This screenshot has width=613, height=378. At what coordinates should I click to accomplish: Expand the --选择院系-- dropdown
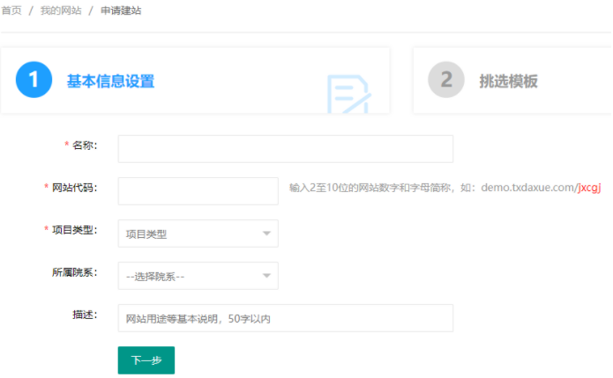[x=198, y=276]
